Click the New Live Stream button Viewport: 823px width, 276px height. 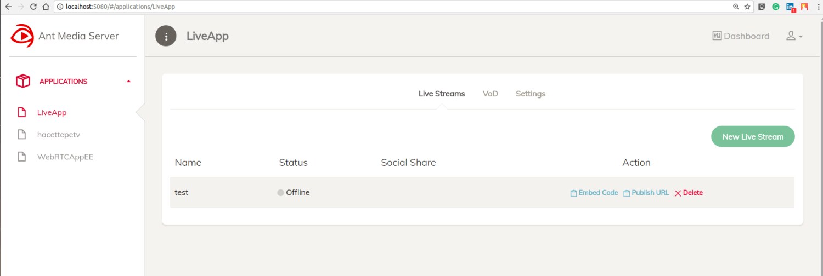click(753, 136)
